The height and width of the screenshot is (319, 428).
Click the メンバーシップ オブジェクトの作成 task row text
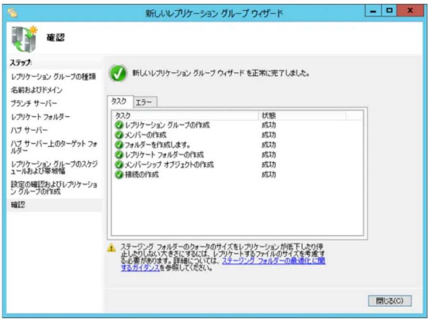click(x=169, y=164)
